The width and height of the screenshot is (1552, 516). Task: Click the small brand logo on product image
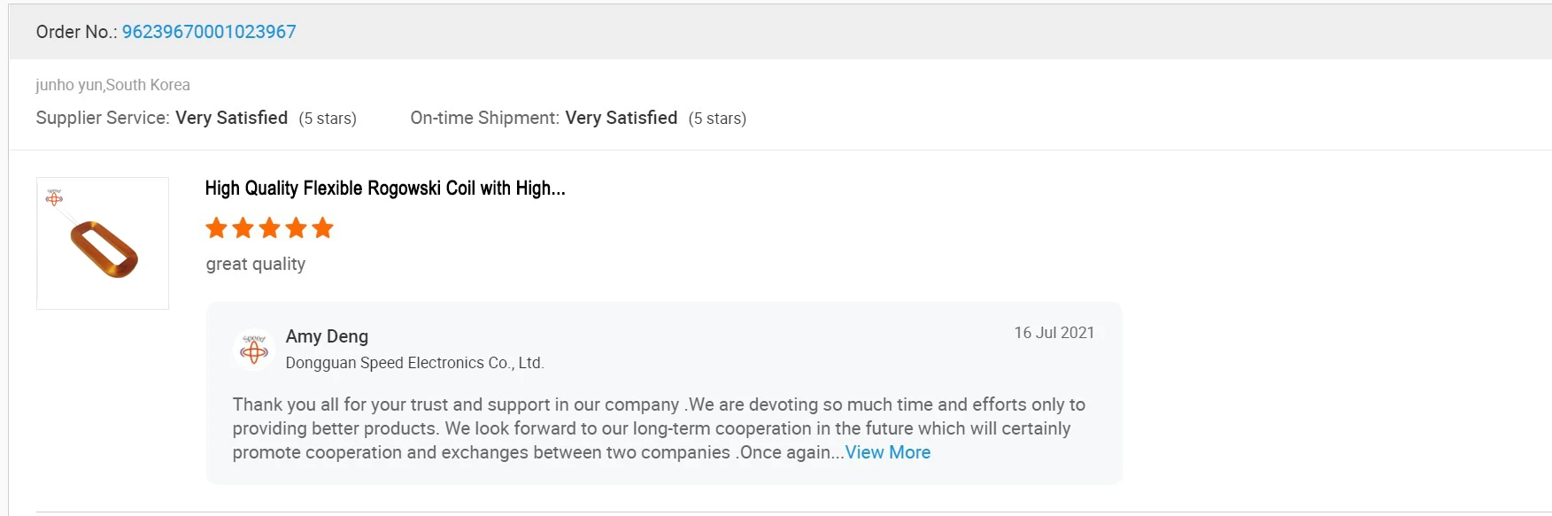(x=54, y=197)
